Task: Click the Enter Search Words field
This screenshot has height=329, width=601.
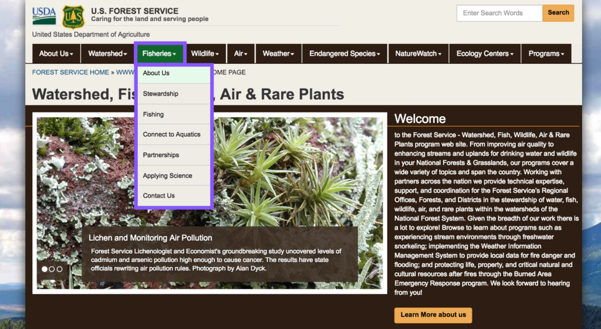Action: click(x=499, y=13)
